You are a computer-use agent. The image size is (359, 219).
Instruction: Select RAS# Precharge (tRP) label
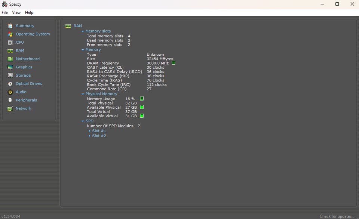point(108,76)
